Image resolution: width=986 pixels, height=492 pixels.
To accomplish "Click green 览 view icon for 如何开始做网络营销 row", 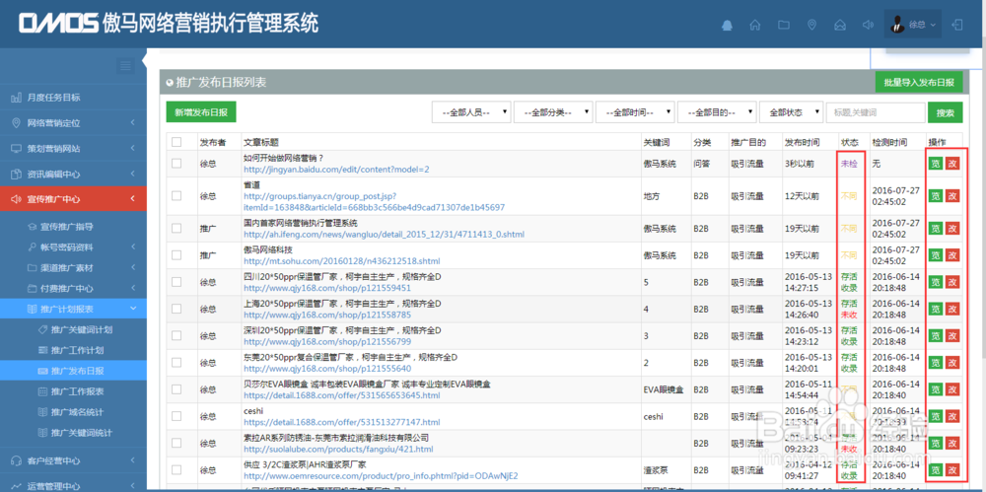I will pos(936,164).
